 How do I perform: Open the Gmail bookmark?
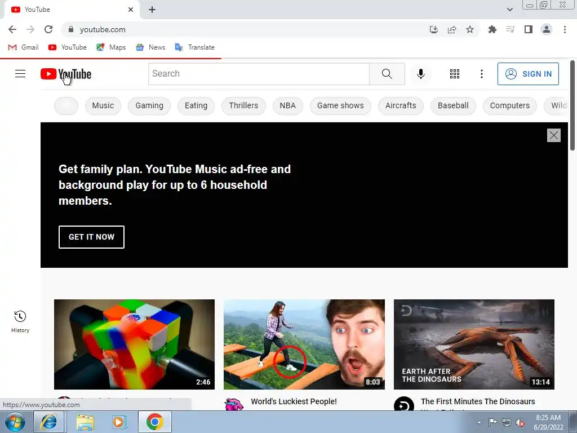(23, 47)
